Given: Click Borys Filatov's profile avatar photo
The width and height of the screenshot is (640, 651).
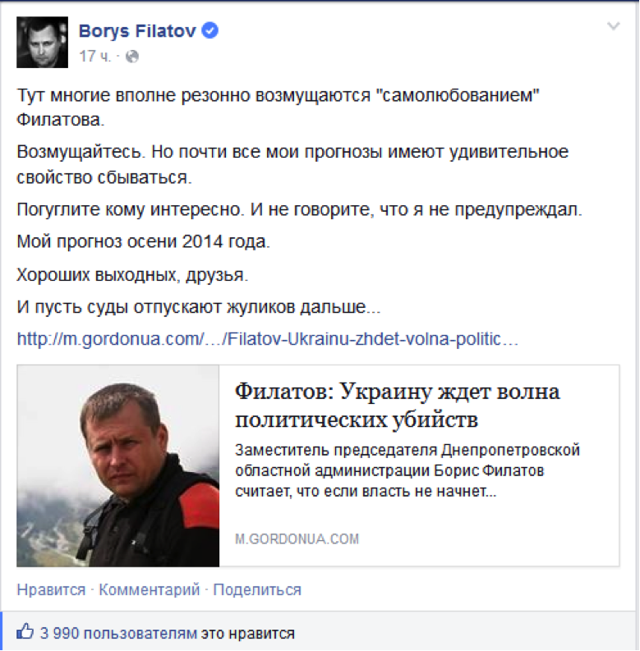Looking at the screenshot, I should tap(43, 42).
